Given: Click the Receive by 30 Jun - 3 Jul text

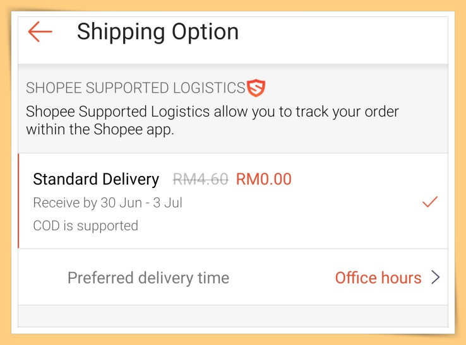Looking at the screenshot, I should pos(107,203).
